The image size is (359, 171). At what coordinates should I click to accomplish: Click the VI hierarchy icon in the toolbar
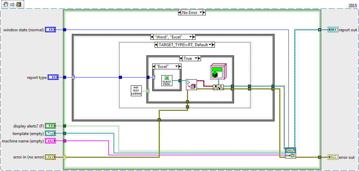[19, 4]
